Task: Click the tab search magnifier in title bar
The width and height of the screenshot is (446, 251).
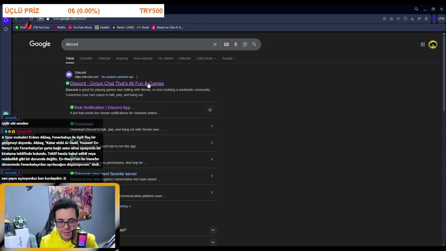Action: 416,9
